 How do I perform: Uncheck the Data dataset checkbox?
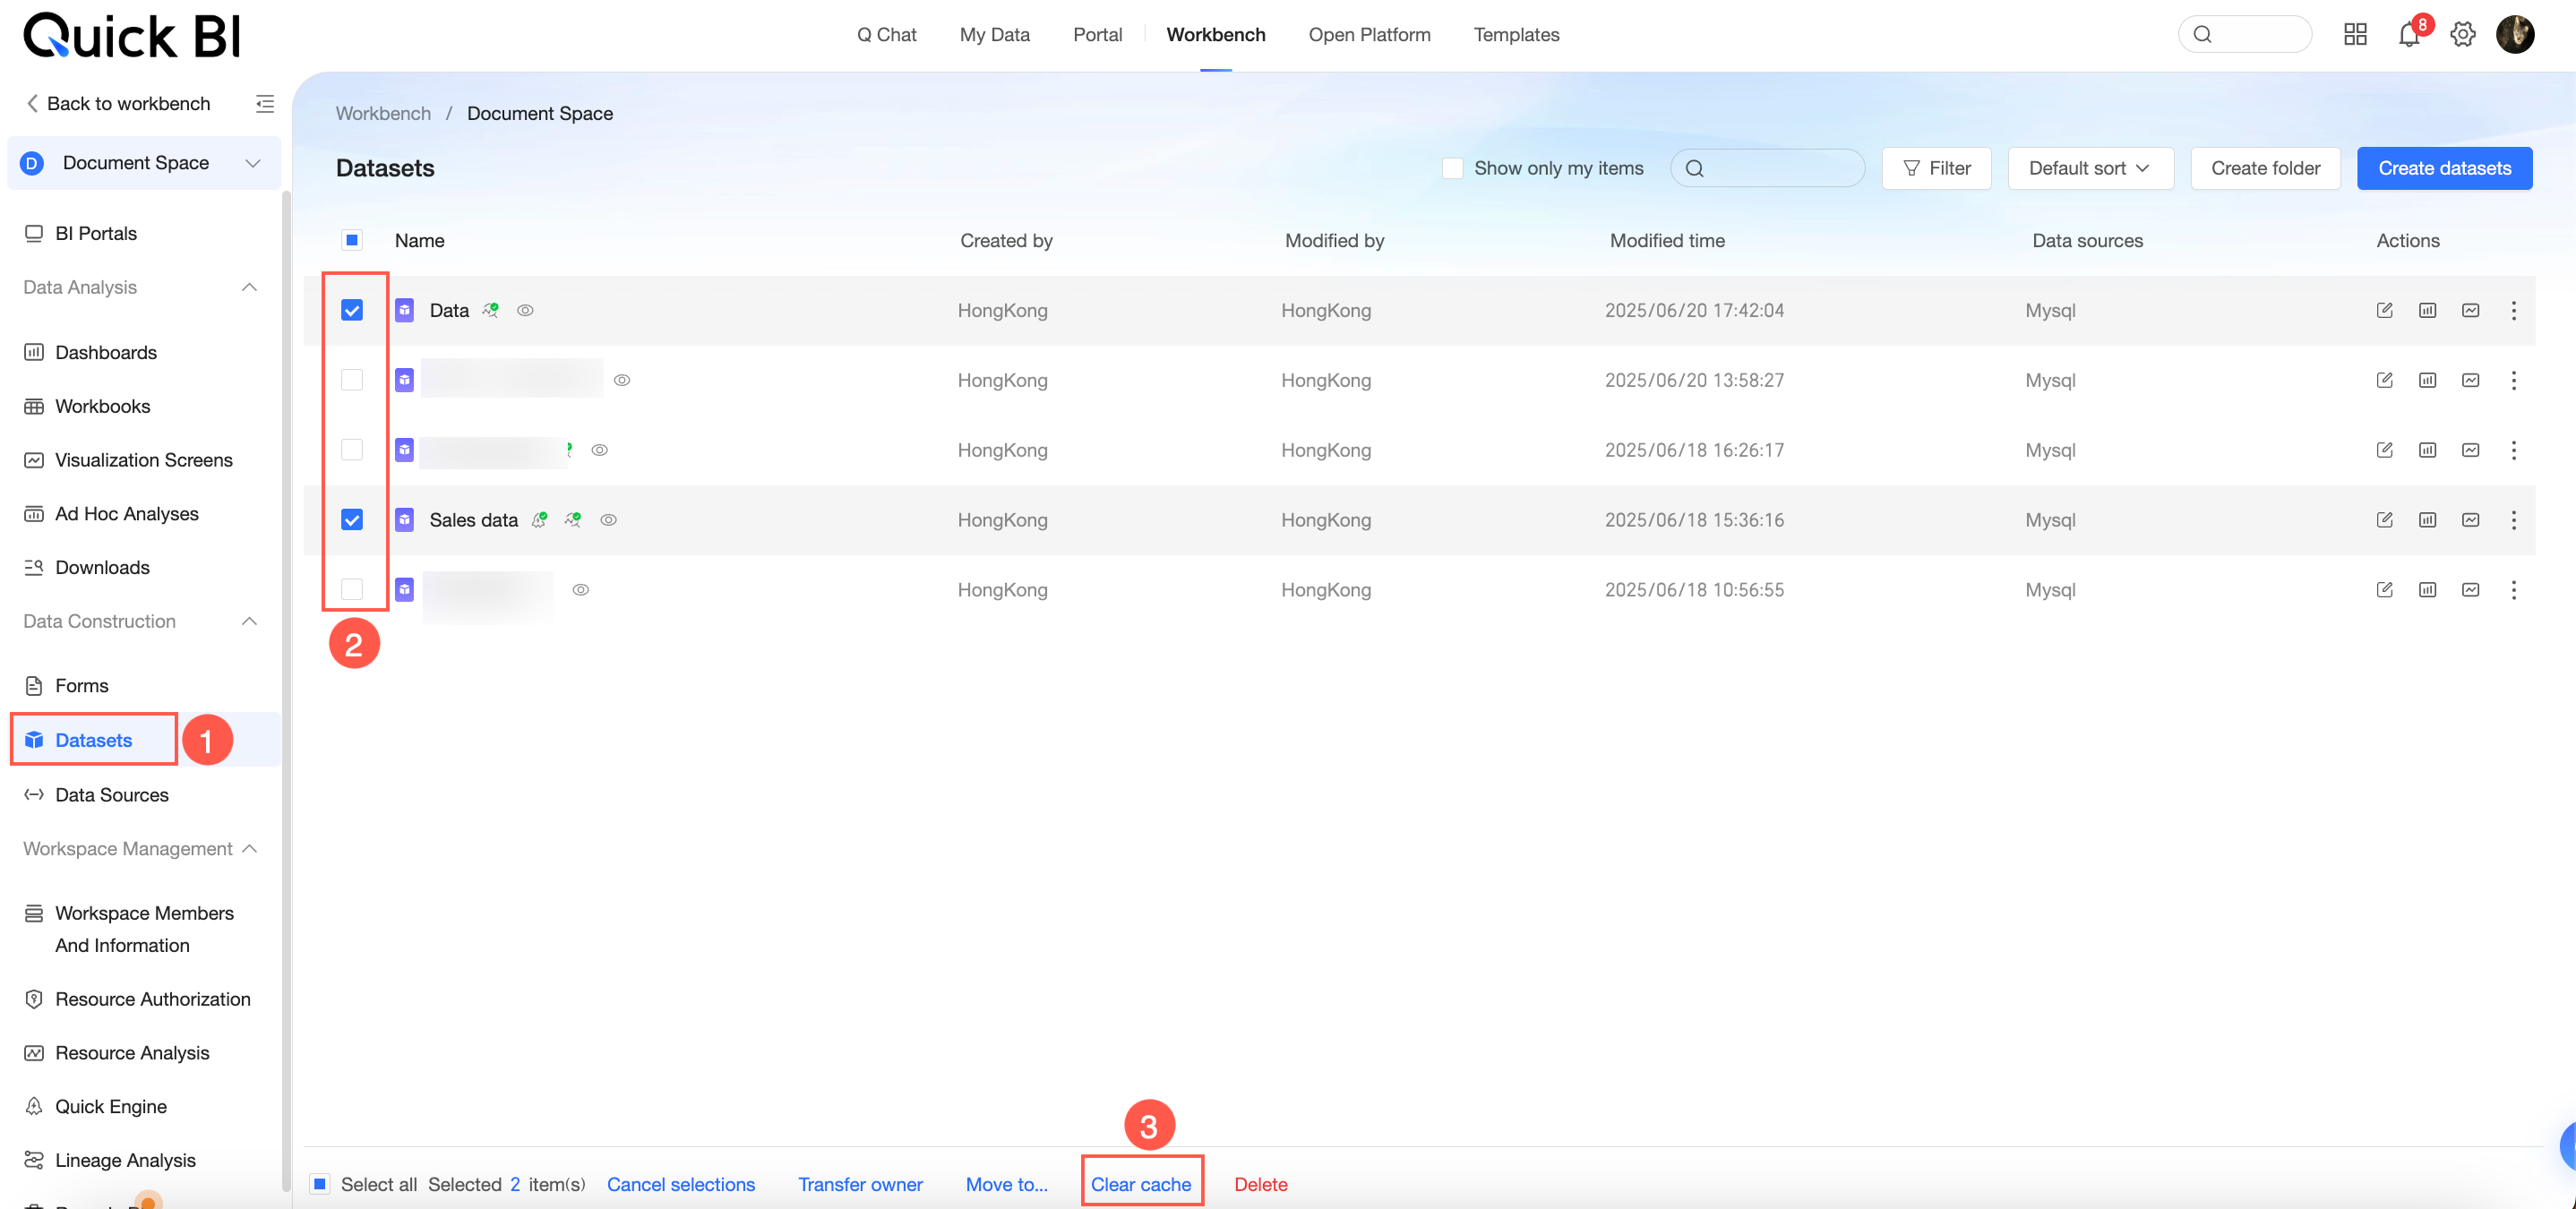tap(352, 310)
